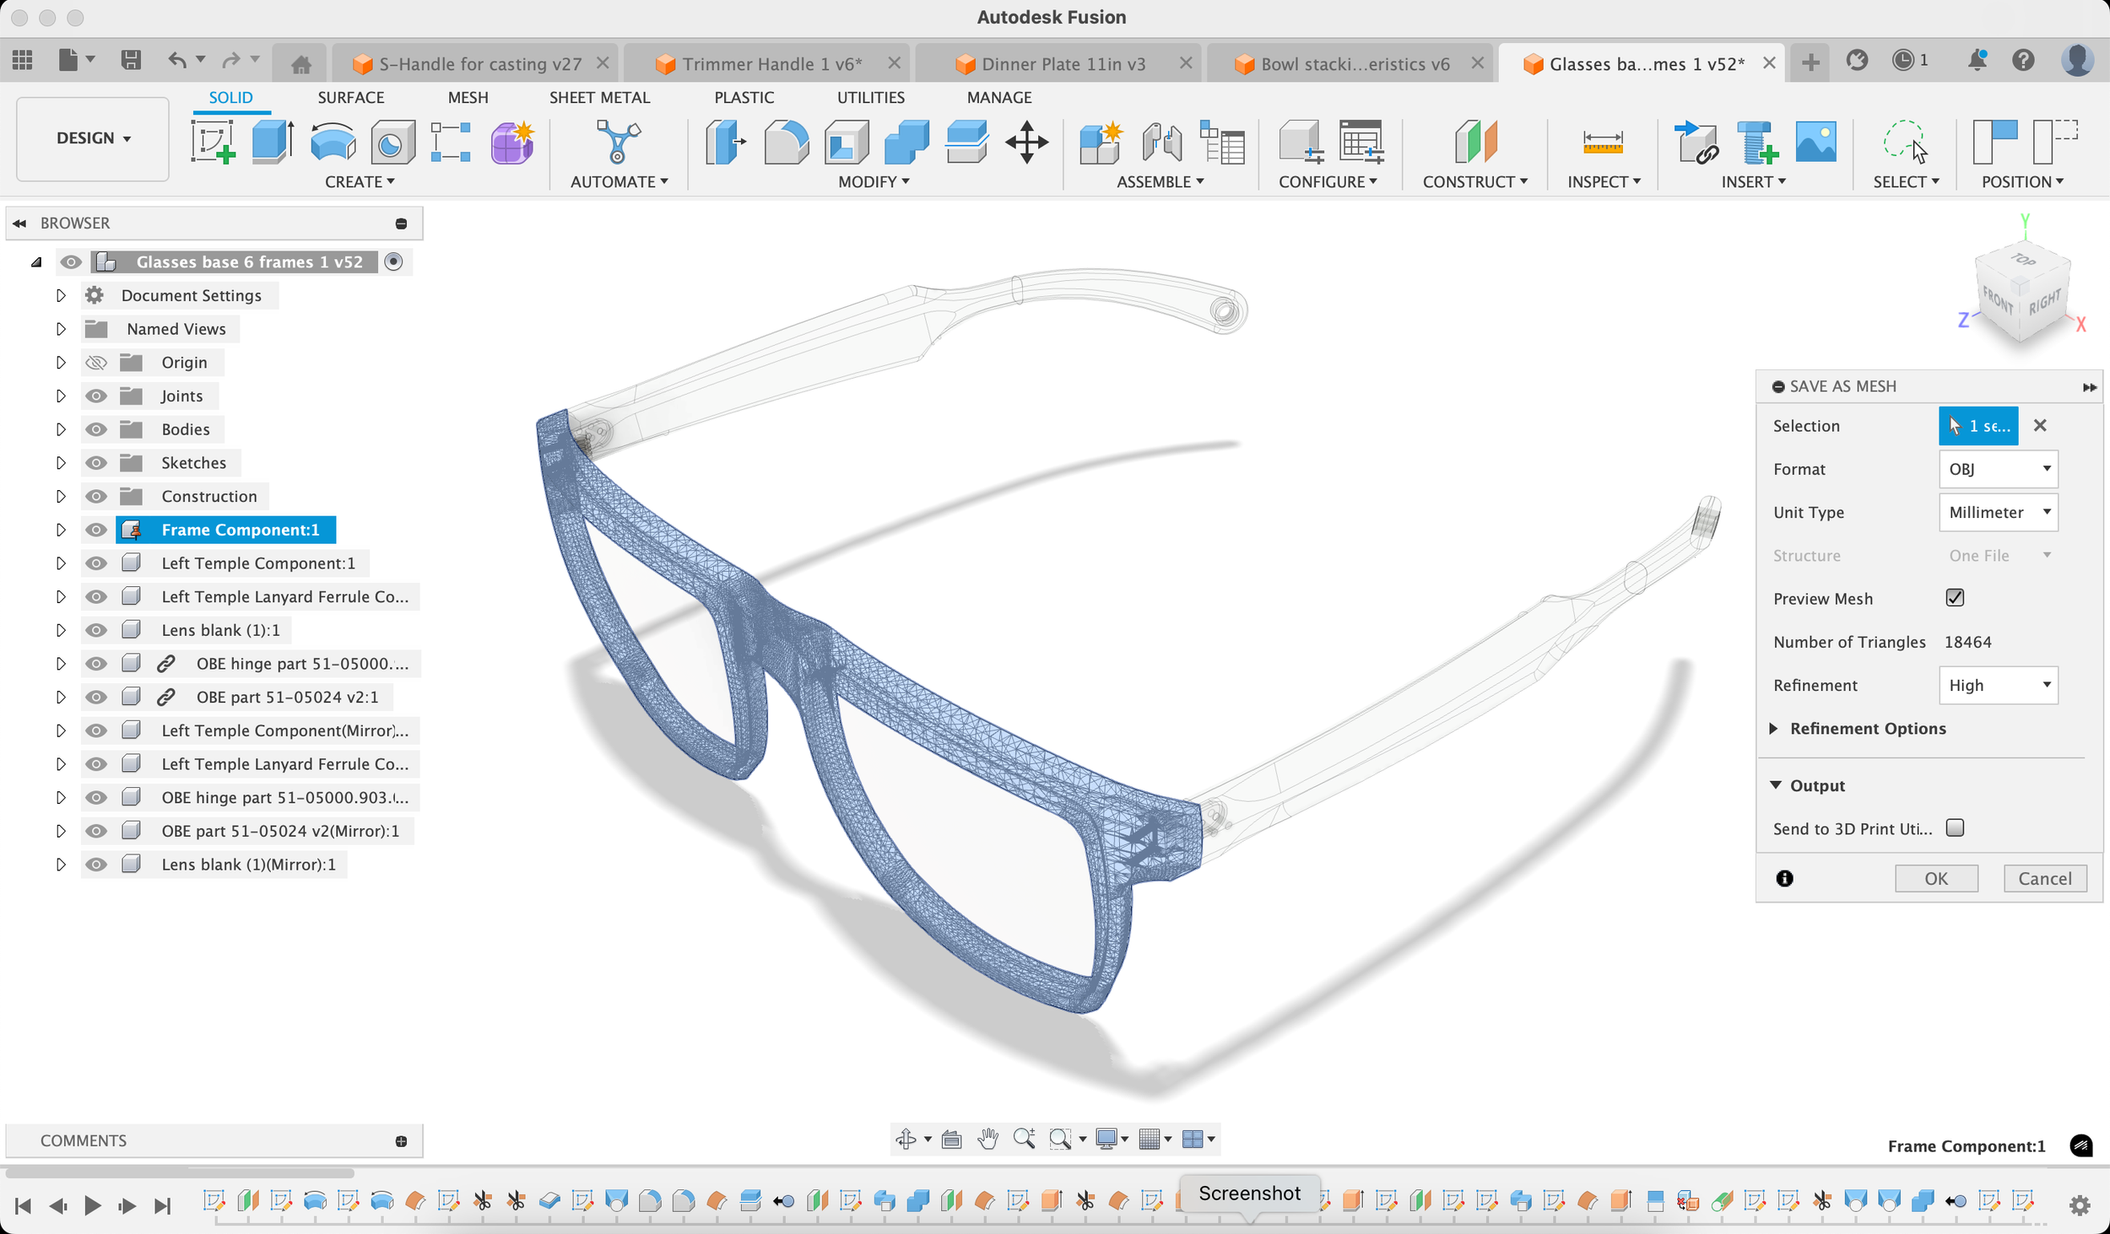Switch to Dinner Plate 11in v3 document tab

point(1063,64)
